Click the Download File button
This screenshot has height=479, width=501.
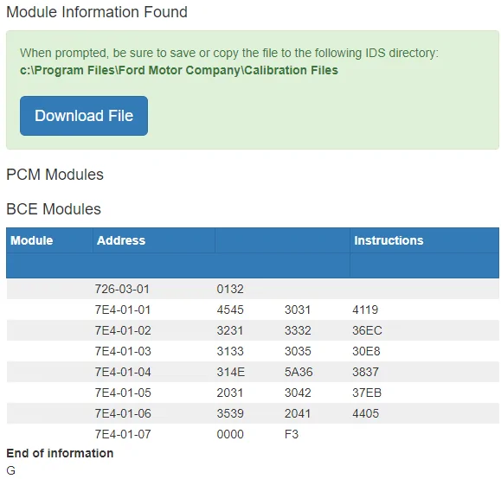(x=84, y=116)
